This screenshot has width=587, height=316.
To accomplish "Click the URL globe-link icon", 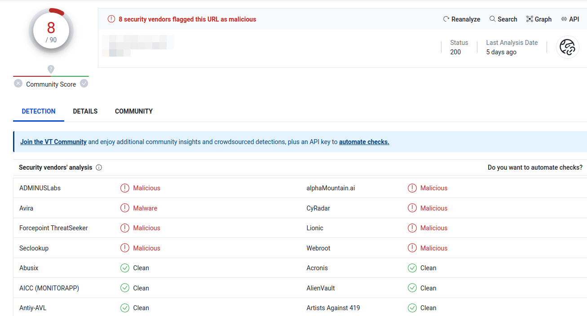I will [x=567, y=47].
